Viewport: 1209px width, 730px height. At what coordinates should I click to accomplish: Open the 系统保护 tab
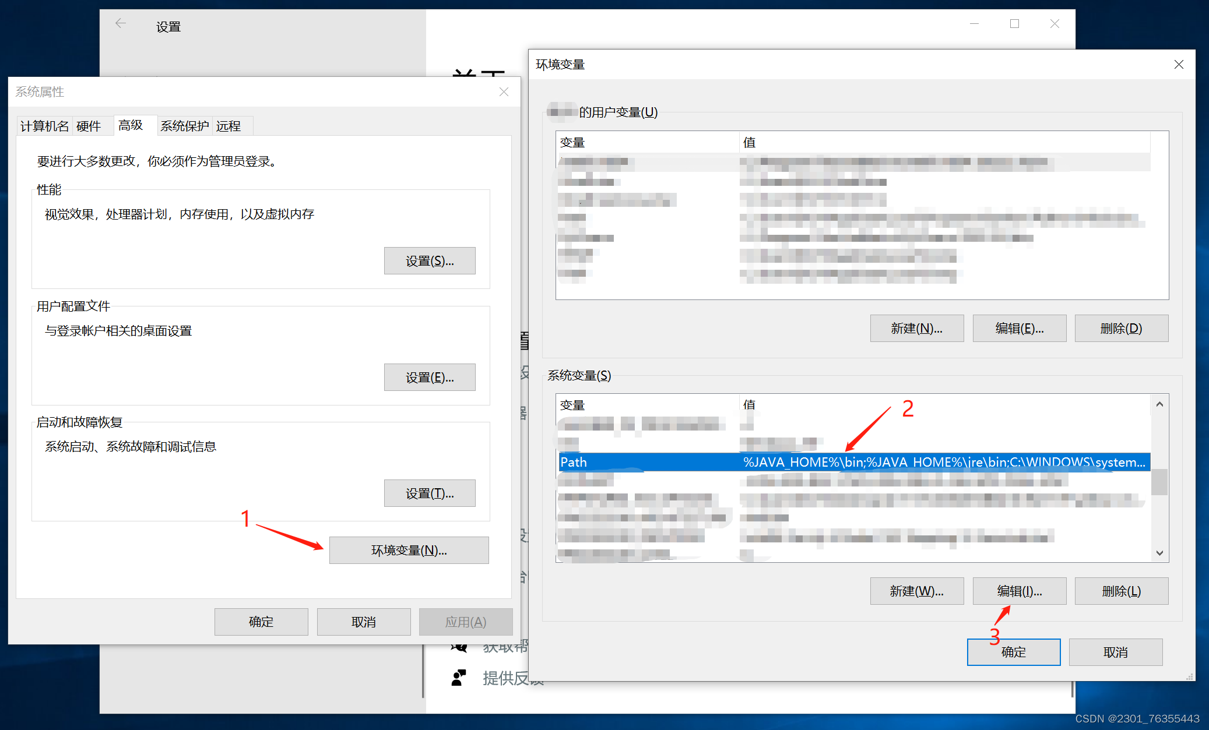[x=184, y=126]
